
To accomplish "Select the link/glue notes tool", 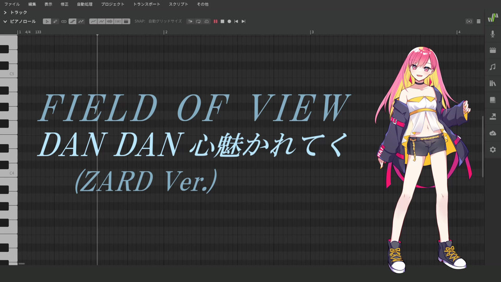I will tap(64, 21).
